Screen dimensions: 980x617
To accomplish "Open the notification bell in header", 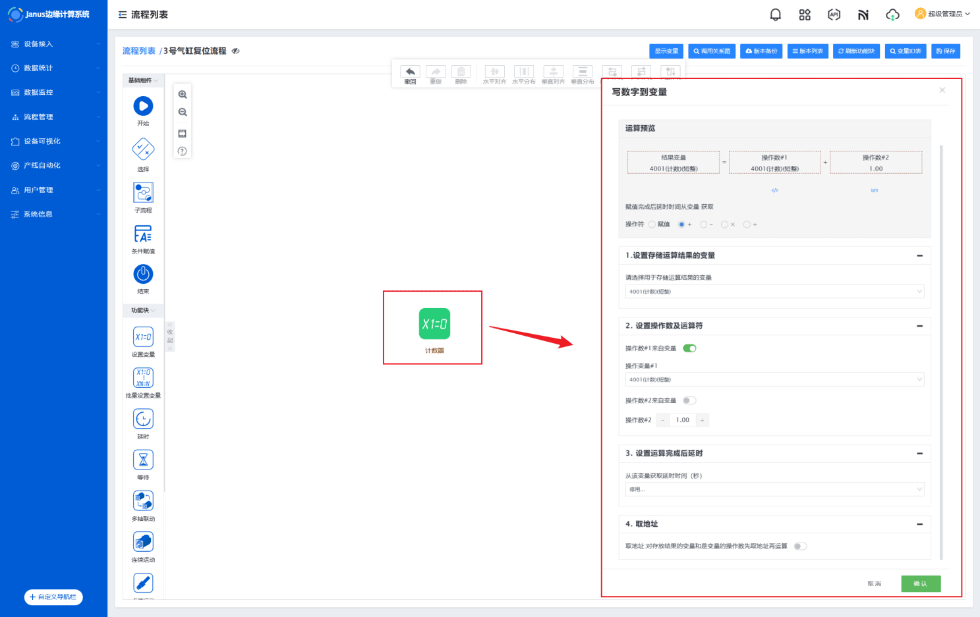I will [x=775, y=14].
